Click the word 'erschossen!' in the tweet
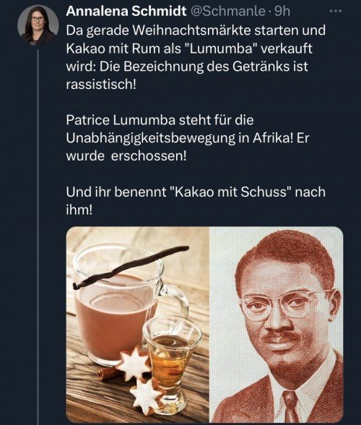This screenshot has width=361, height=425. [x=149, y=156]
